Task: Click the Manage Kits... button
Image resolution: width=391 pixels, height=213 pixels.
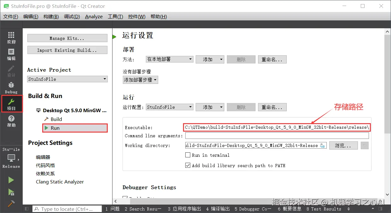Action: click(67, 38)
